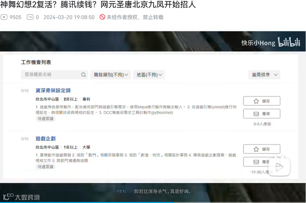Click the danmaku comment count icon
Viewport: 306px width, 203px height.
click(x=30, y=17)
